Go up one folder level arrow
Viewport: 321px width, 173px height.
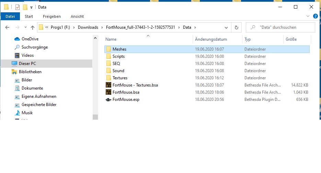click(x=33, y=27)
